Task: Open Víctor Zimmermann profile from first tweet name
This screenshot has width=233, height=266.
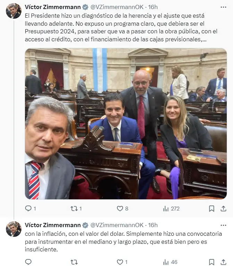Action: coord(53,7)
